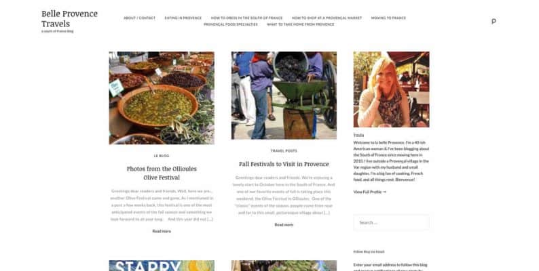Image resolution: width=539 pixels, height=271 pixels.
Task: Read more of Fall Festivals post
Action: point(284,225)
